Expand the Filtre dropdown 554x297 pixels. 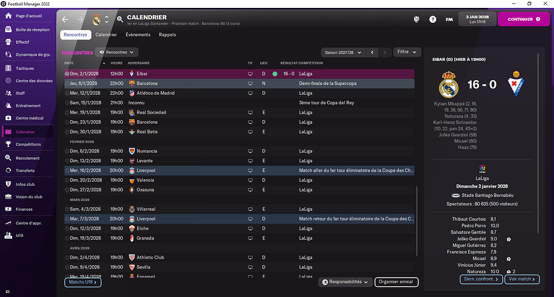[x=406, y=52]
